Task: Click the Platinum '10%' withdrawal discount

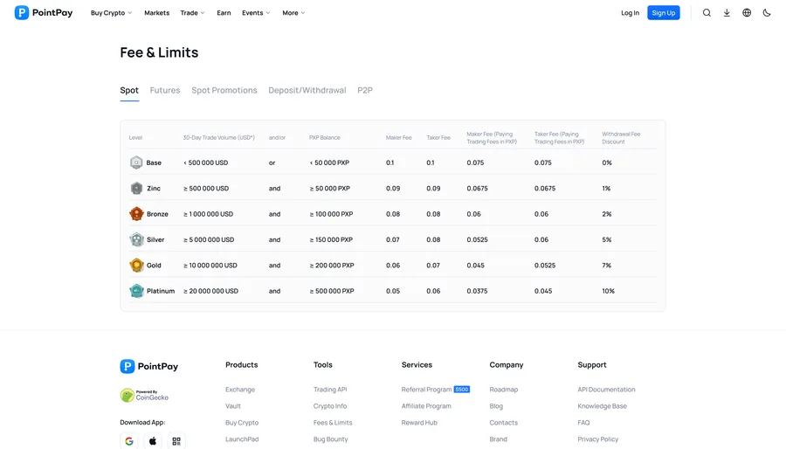Action: (x=609, y=291)
